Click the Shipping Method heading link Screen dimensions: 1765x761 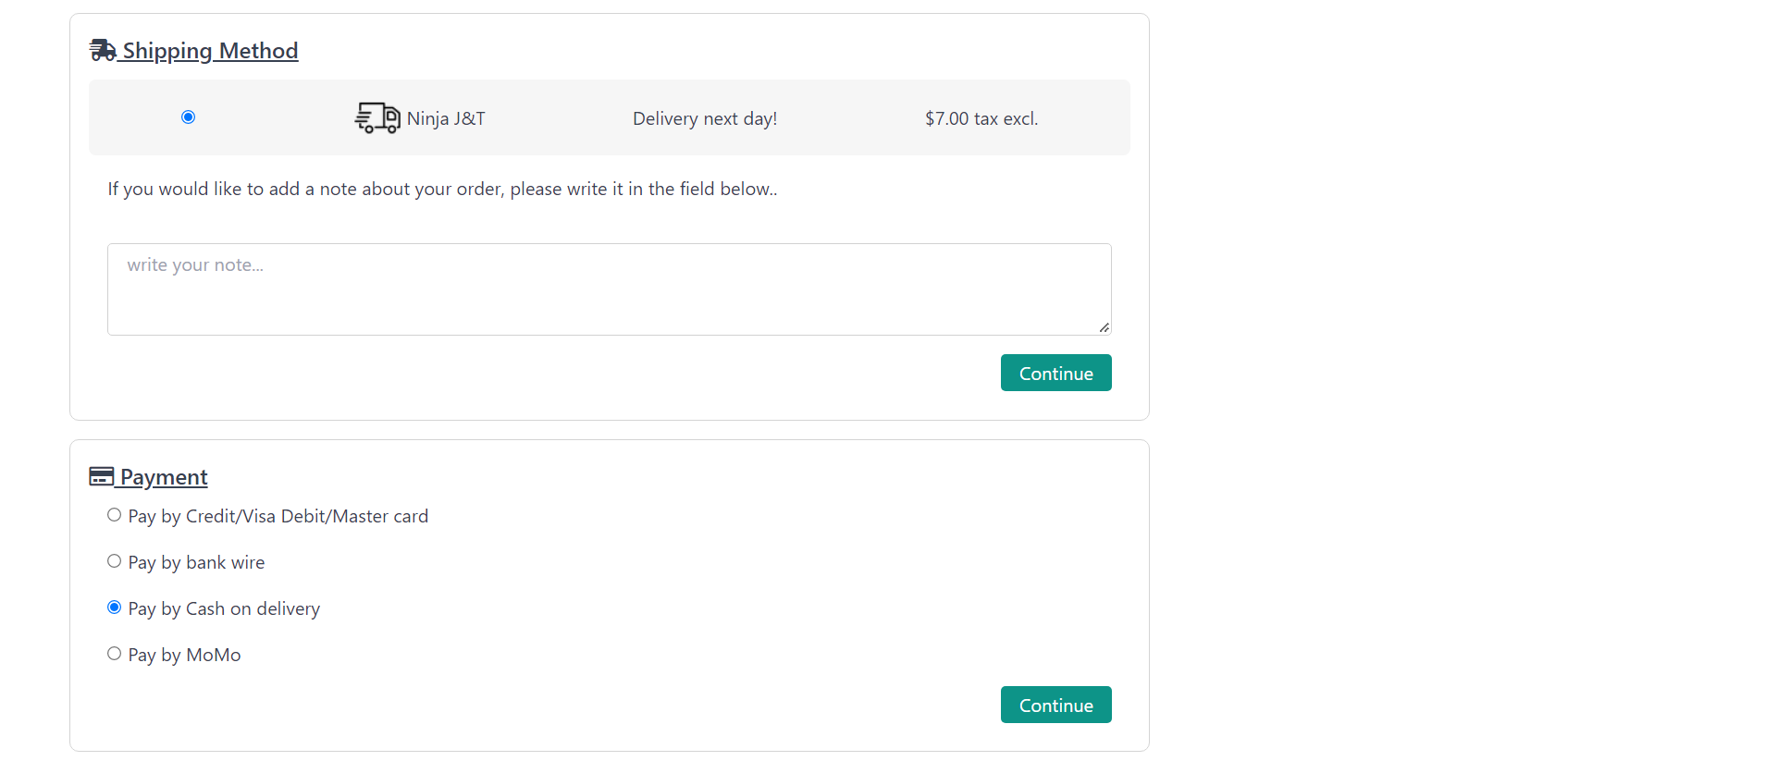[210, 51]
